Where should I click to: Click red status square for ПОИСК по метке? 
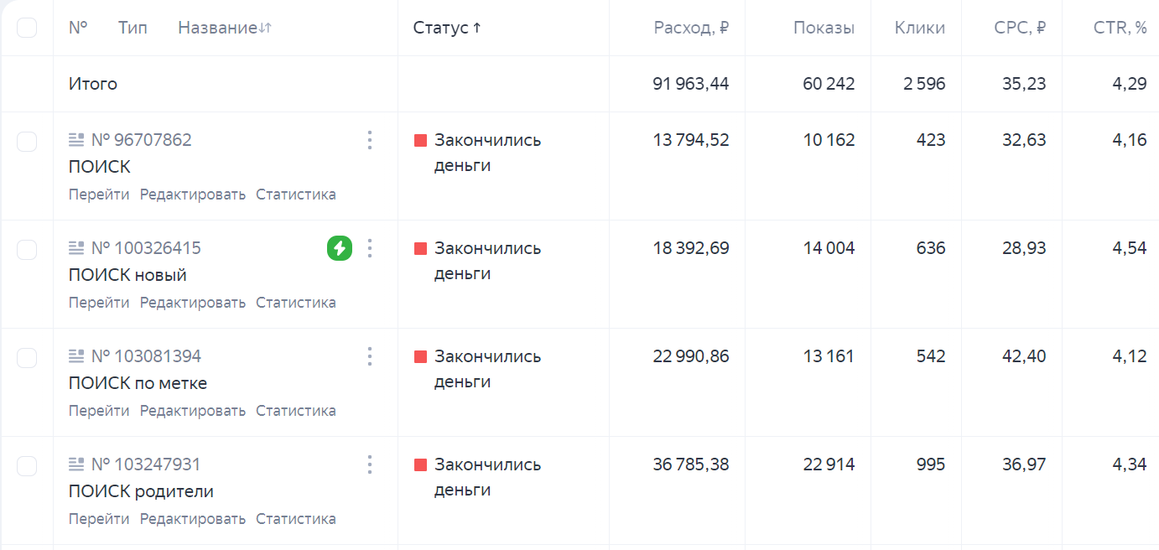click(x=421, y=356)
